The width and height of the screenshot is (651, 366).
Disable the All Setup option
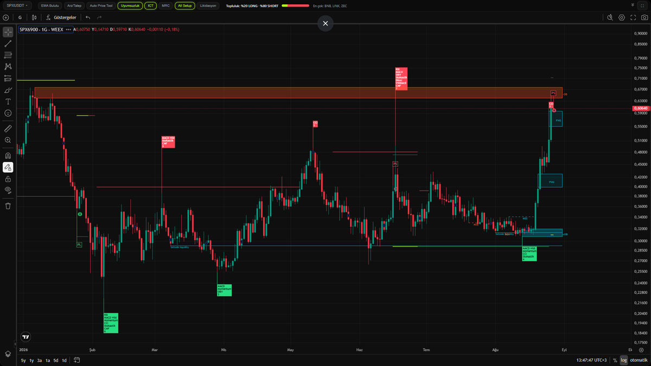[x=185, y=5]
